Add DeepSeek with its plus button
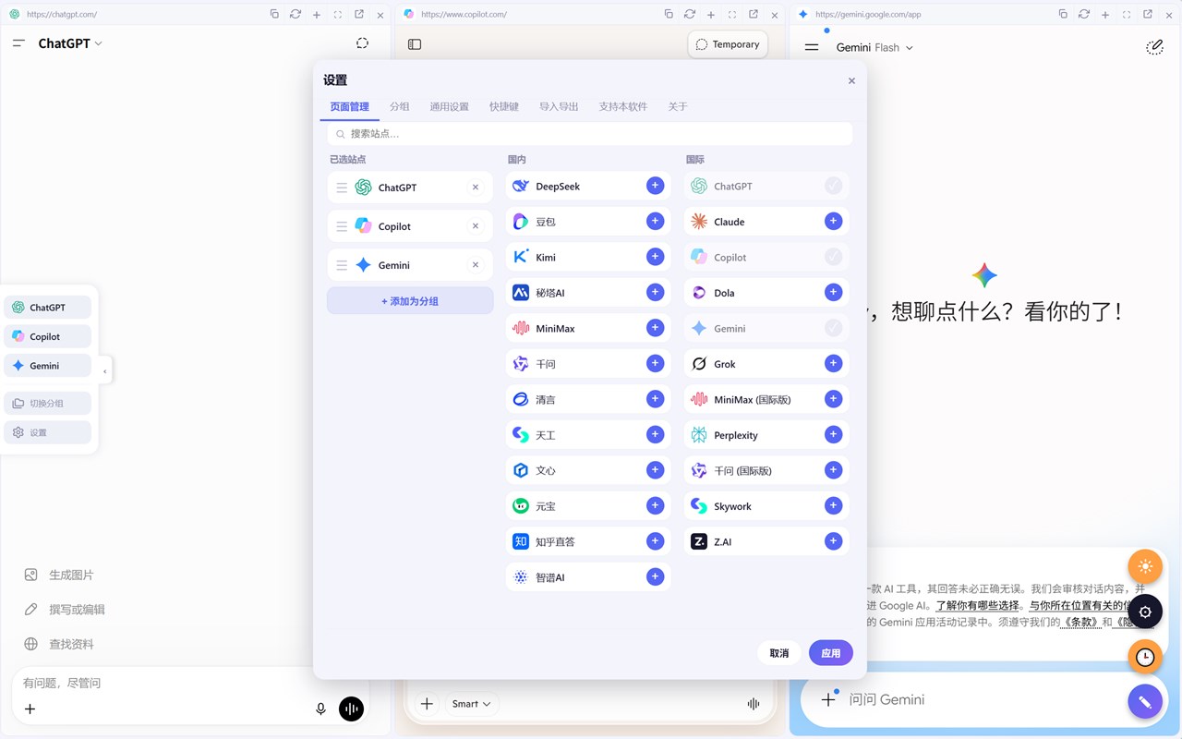This screenshot has height=739, width=1182. point(655,186)
